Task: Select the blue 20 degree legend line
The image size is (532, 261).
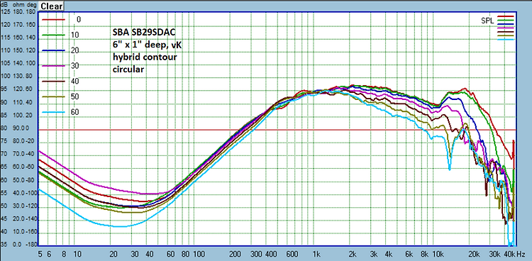Action: pyautogui.click(x=53, y=50)
